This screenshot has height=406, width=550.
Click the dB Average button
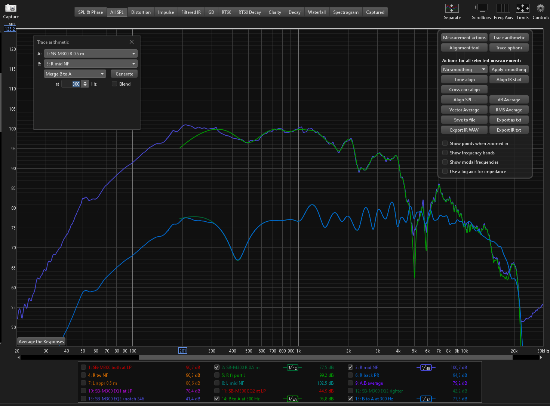509,99
